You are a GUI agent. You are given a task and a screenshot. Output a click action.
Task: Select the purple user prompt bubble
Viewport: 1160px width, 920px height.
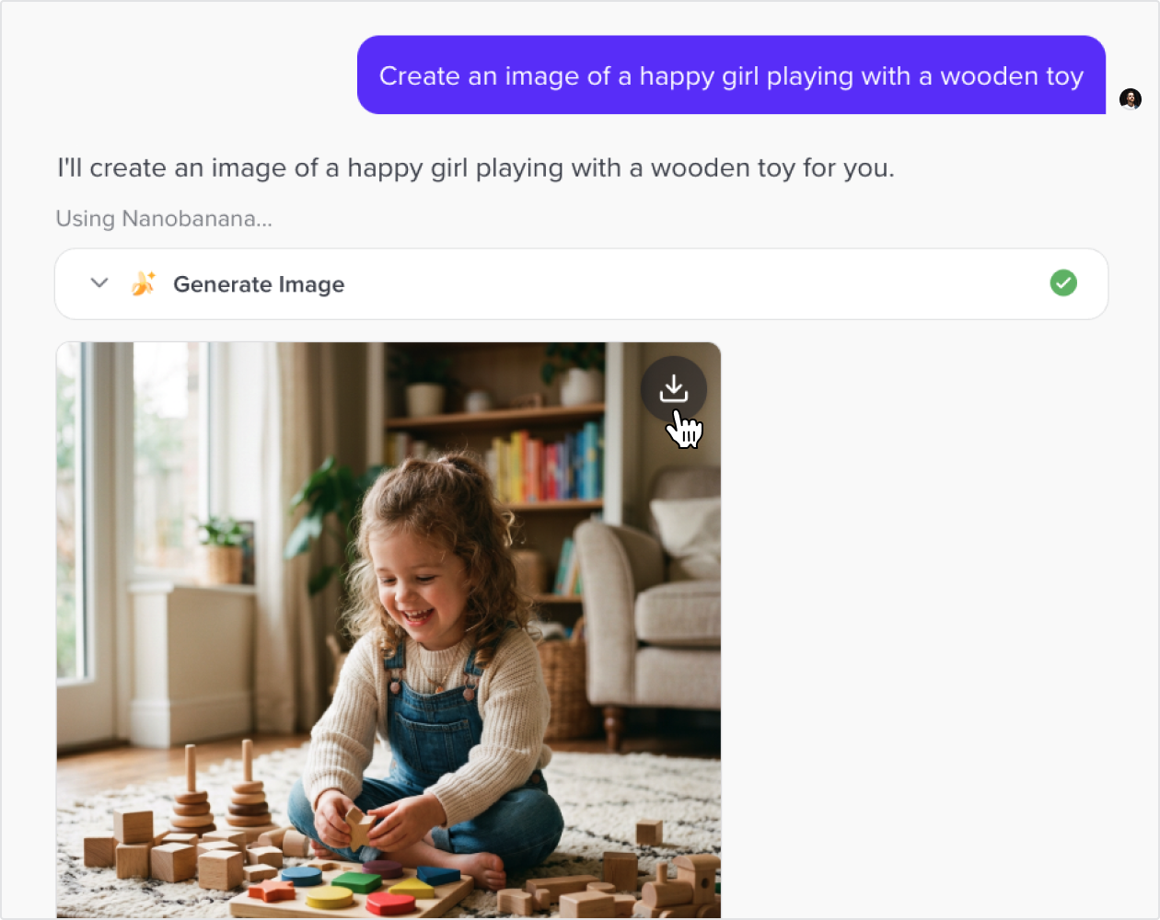click(731, 75)
